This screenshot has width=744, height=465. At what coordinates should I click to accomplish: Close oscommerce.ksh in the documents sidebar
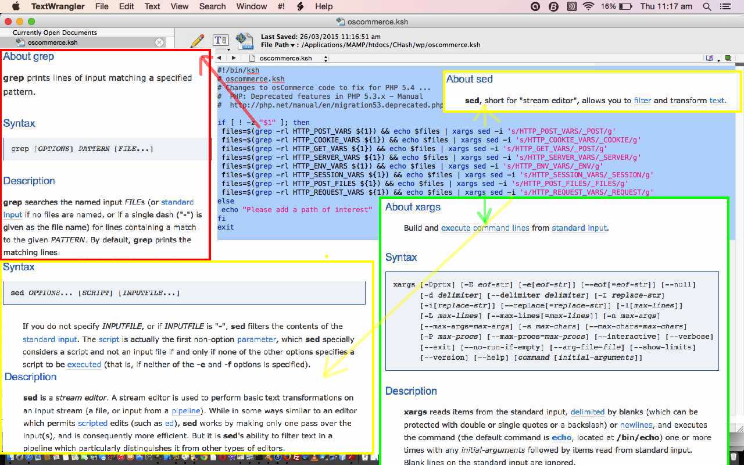pos(159,42)
